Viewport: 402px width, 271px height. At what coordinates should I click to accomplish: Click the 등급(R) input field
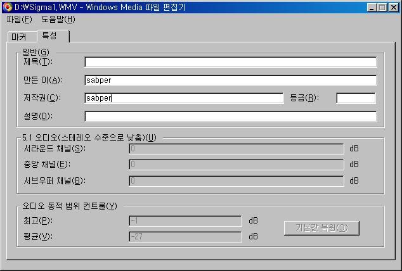tap(356, 98)
